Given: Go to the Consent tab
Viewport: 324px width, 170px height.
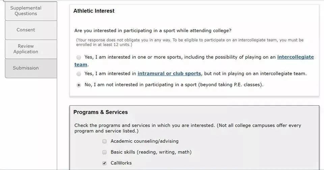Looking at the screenshot, I should coord(26,30).
